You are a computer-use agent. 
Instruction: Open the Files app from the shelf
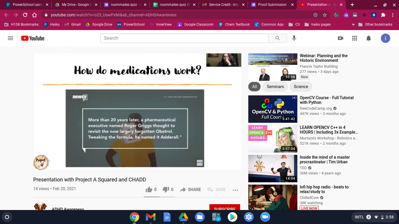200,217
